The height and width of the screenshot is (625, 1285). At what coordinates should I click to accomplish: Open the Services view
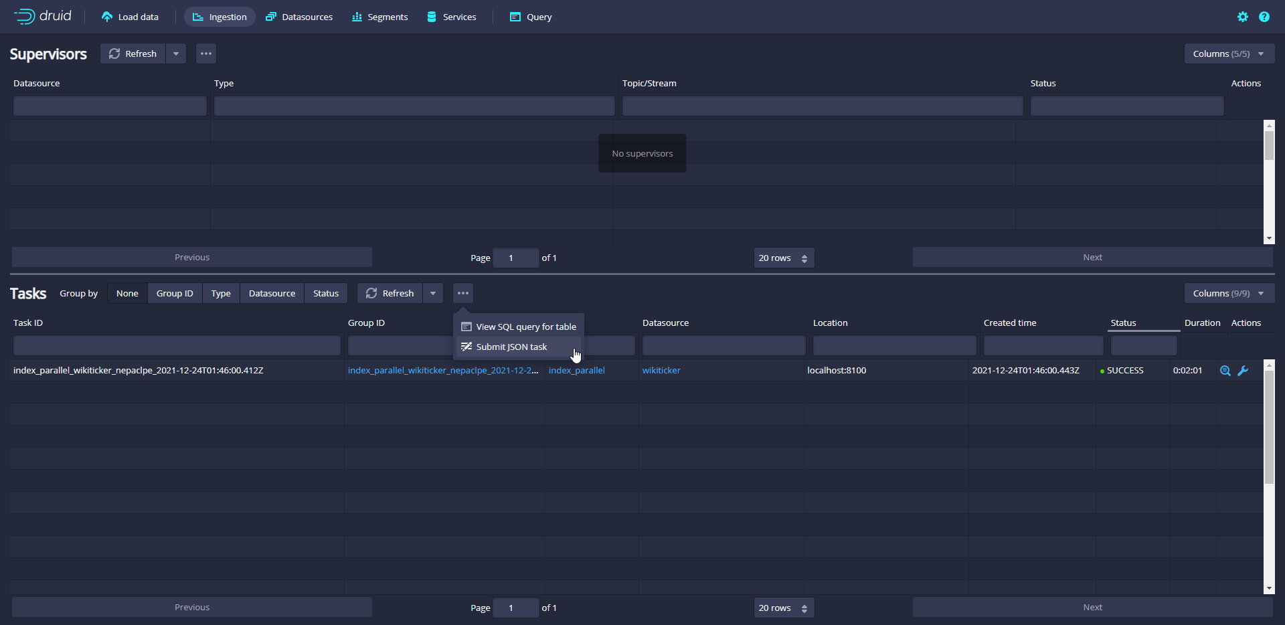[452, 17]
